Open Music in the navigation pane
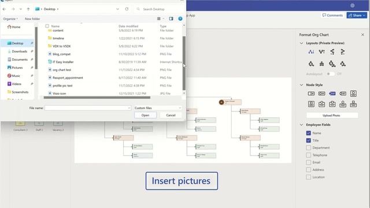Viewport: 370px width, 208px height. click(14, 76)
